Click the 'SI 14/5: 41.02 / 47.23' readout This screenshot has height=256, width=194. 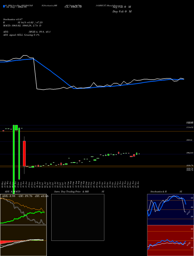coord(30,22)
